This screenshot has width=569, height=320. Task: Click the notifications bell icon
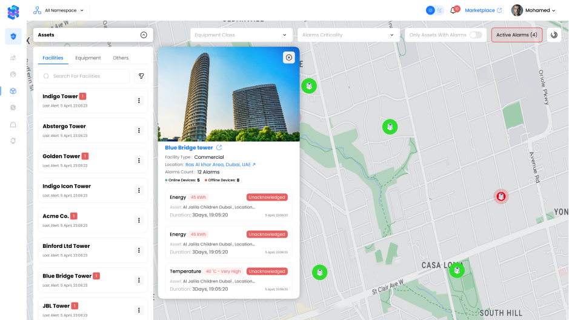(x=453, y=10)
